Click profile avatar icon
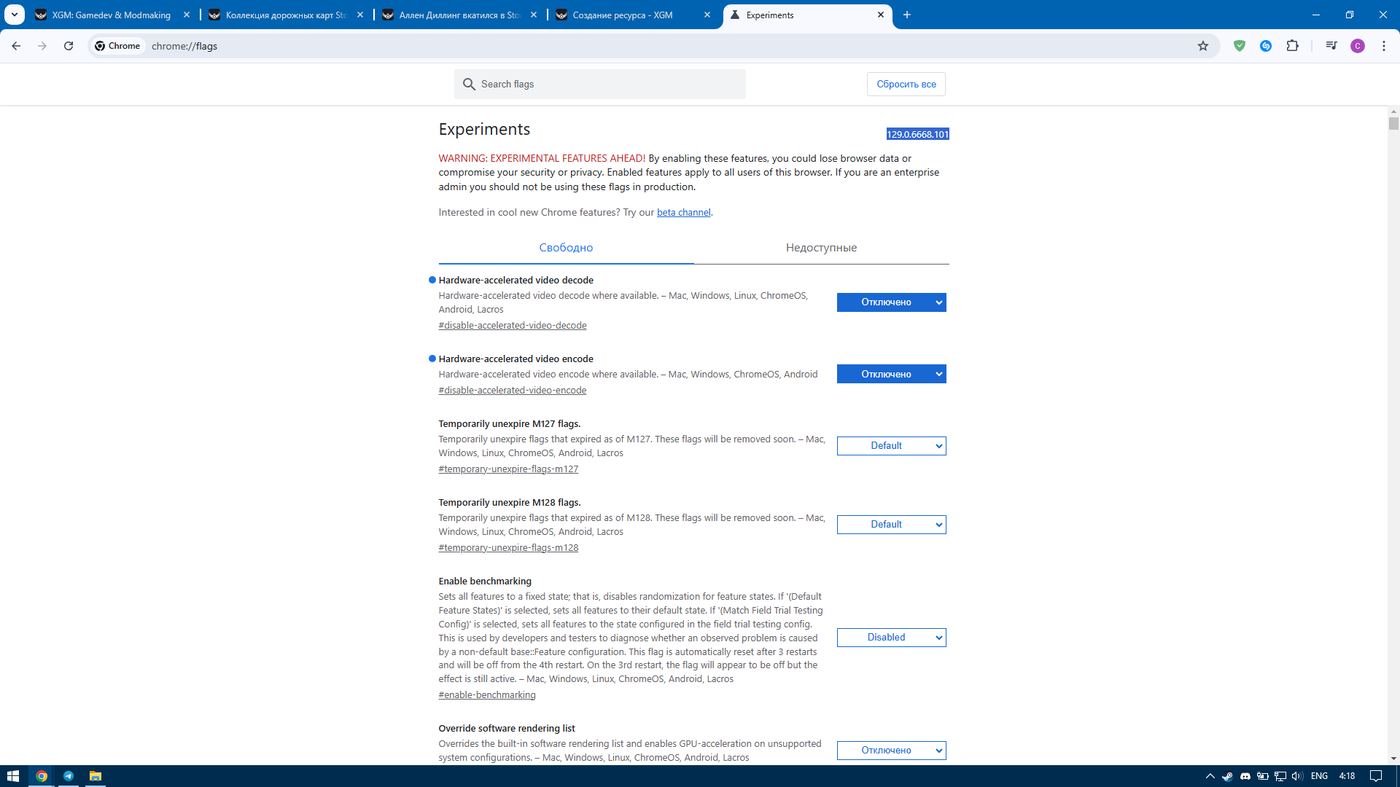Screen dimensions: 1400x787 coord(1358,46)
